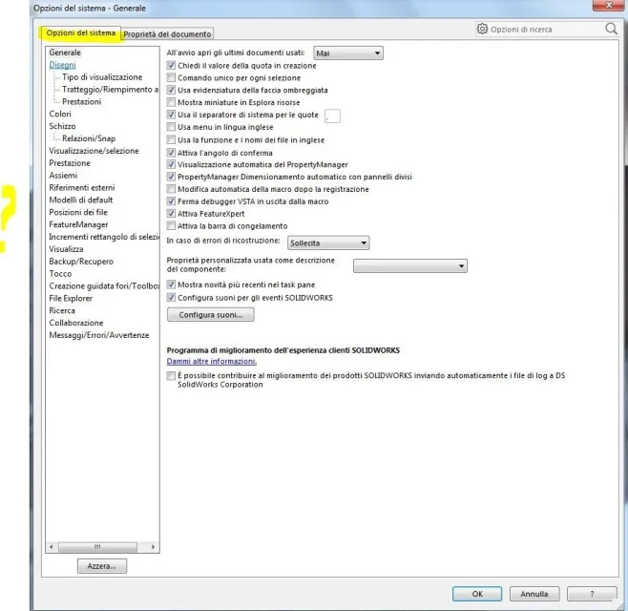Select Creazione guidata fori/Toolbox item
The height and width of the screenshot is (611, 628).
point(104,286)
